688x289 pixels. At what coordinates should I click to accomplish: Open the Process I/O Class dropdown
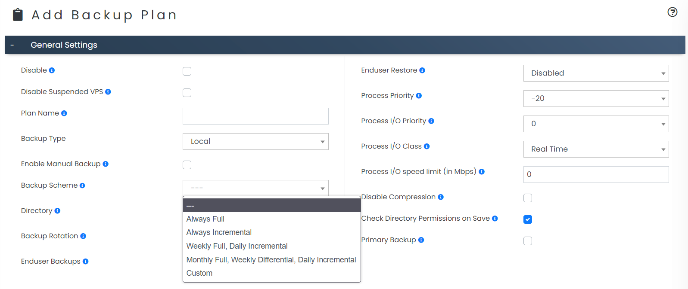tap(596, 149)
